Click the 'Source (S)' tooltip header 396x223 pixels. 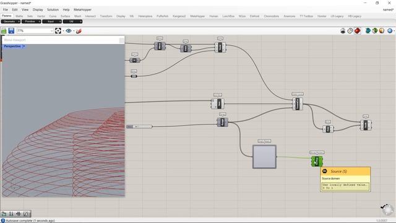click(345, 171)
